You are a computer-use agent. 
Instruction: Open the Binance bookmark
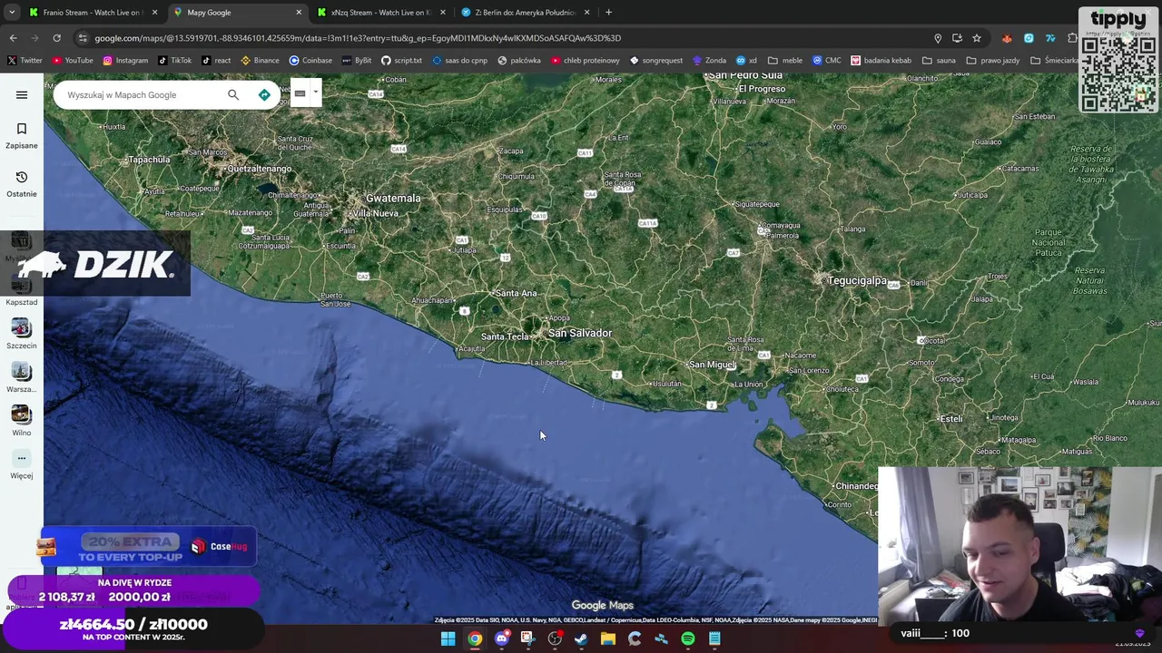coord(260,60)
